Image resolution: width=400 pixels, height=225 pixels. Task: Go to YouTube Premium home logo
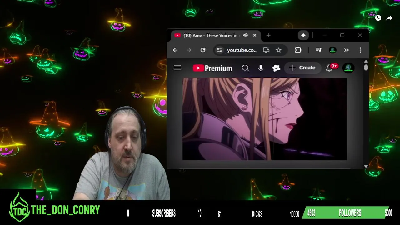(x=212, y=68)
